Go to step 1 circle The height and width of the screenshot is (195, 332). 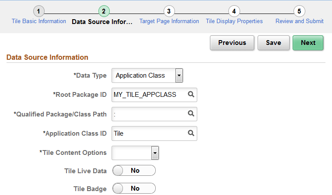pyautogui.click(x=39, y=11)
